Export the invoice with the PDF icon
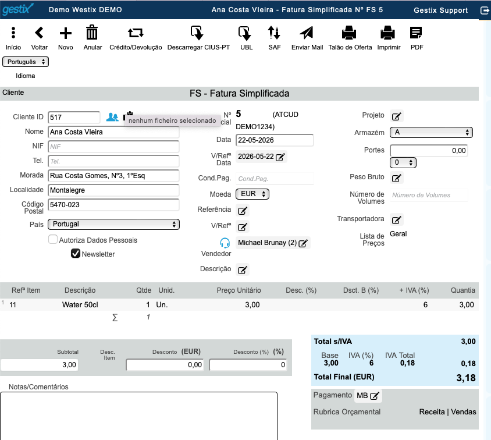 click(x=416, y=33)
